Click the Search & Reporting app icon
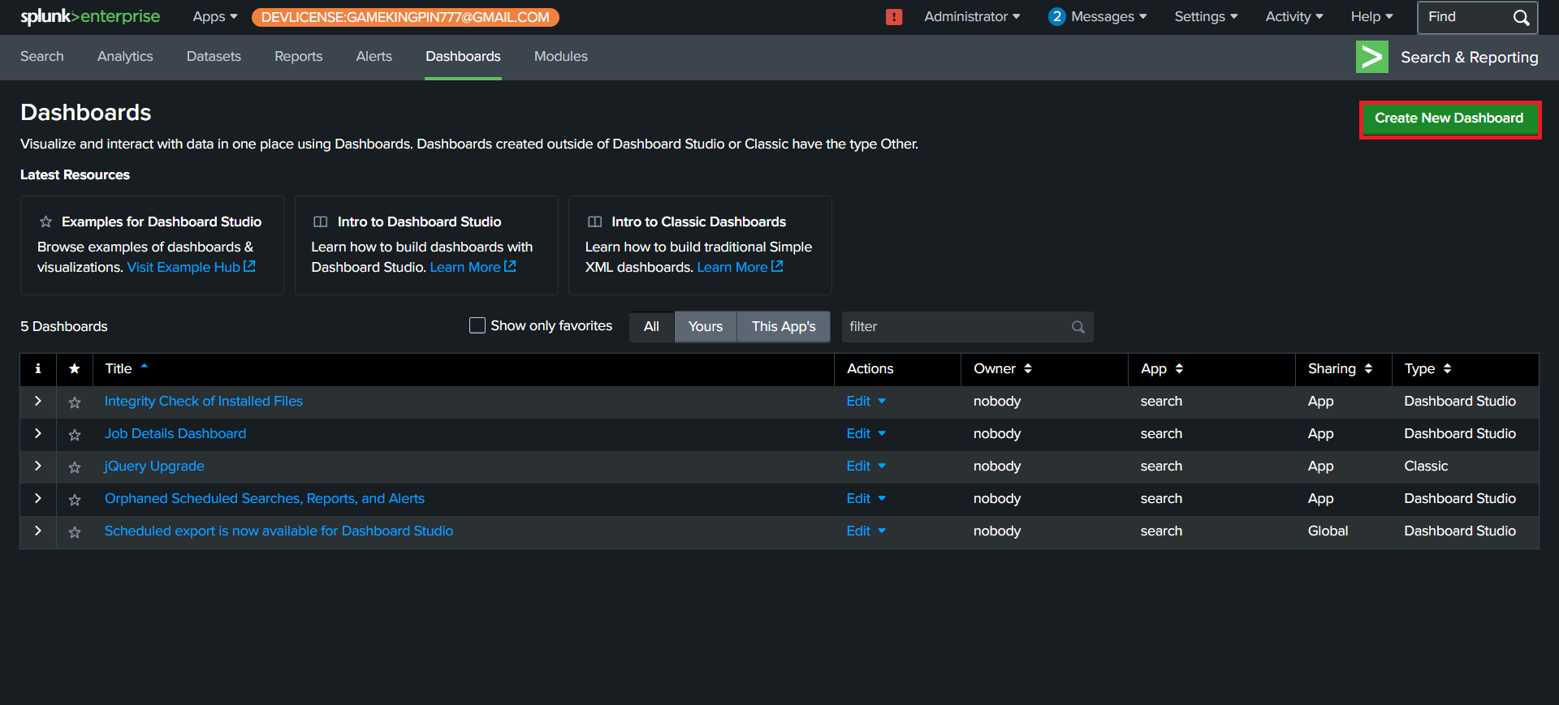 pyautogui.click(x=1372, y=57)
